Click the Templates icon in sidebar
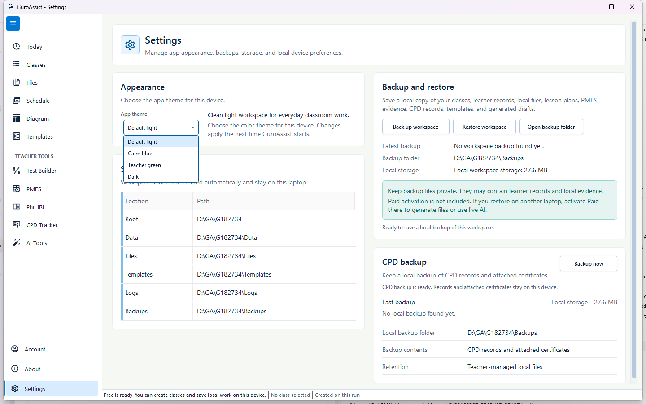This screenshot has height=404, width=646. pos(17,136)
